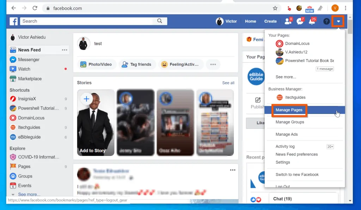Click See more... under Your Pages
Image resolution: width=361 pixels, height=210 pixels.
coord(286,77)
